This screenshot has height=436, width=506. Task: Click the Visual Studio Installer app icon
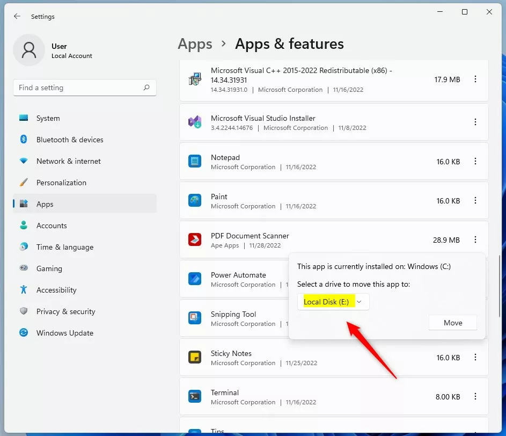tap(195, 122)
